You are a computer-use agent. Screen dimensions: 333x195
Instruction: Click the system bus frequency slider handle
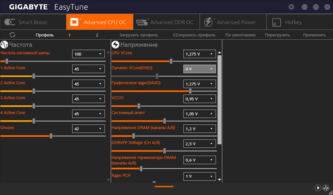click(x=7, y=61)
